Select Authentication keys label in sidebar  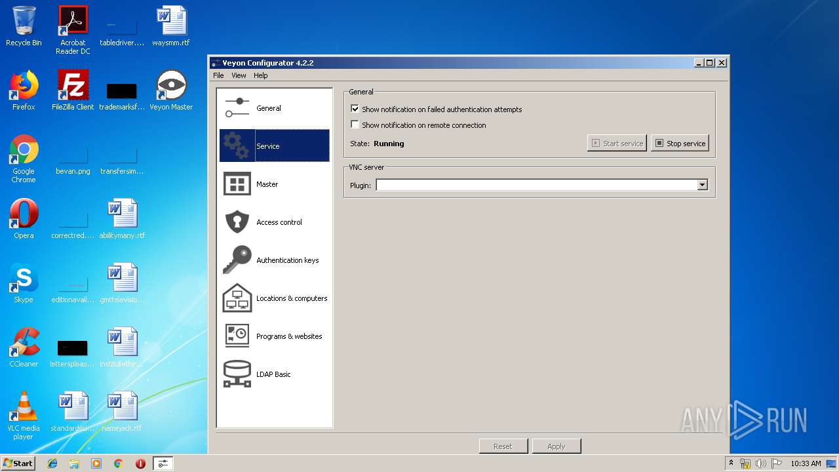coord(287,260)
